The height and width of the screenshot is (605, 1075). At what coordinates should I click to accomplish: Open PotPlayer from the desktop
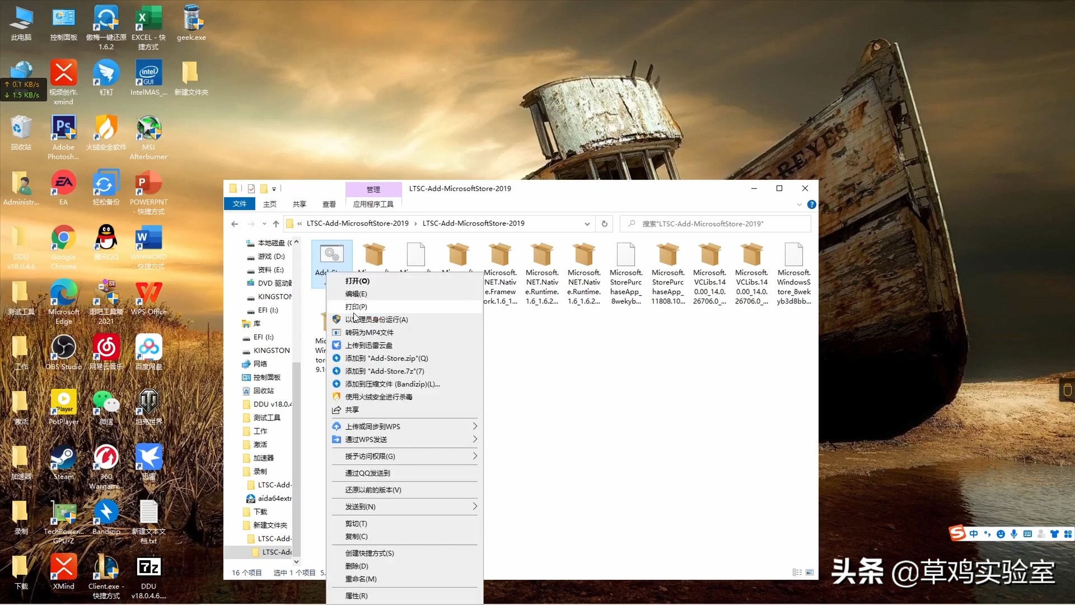[x=63, y=401]
